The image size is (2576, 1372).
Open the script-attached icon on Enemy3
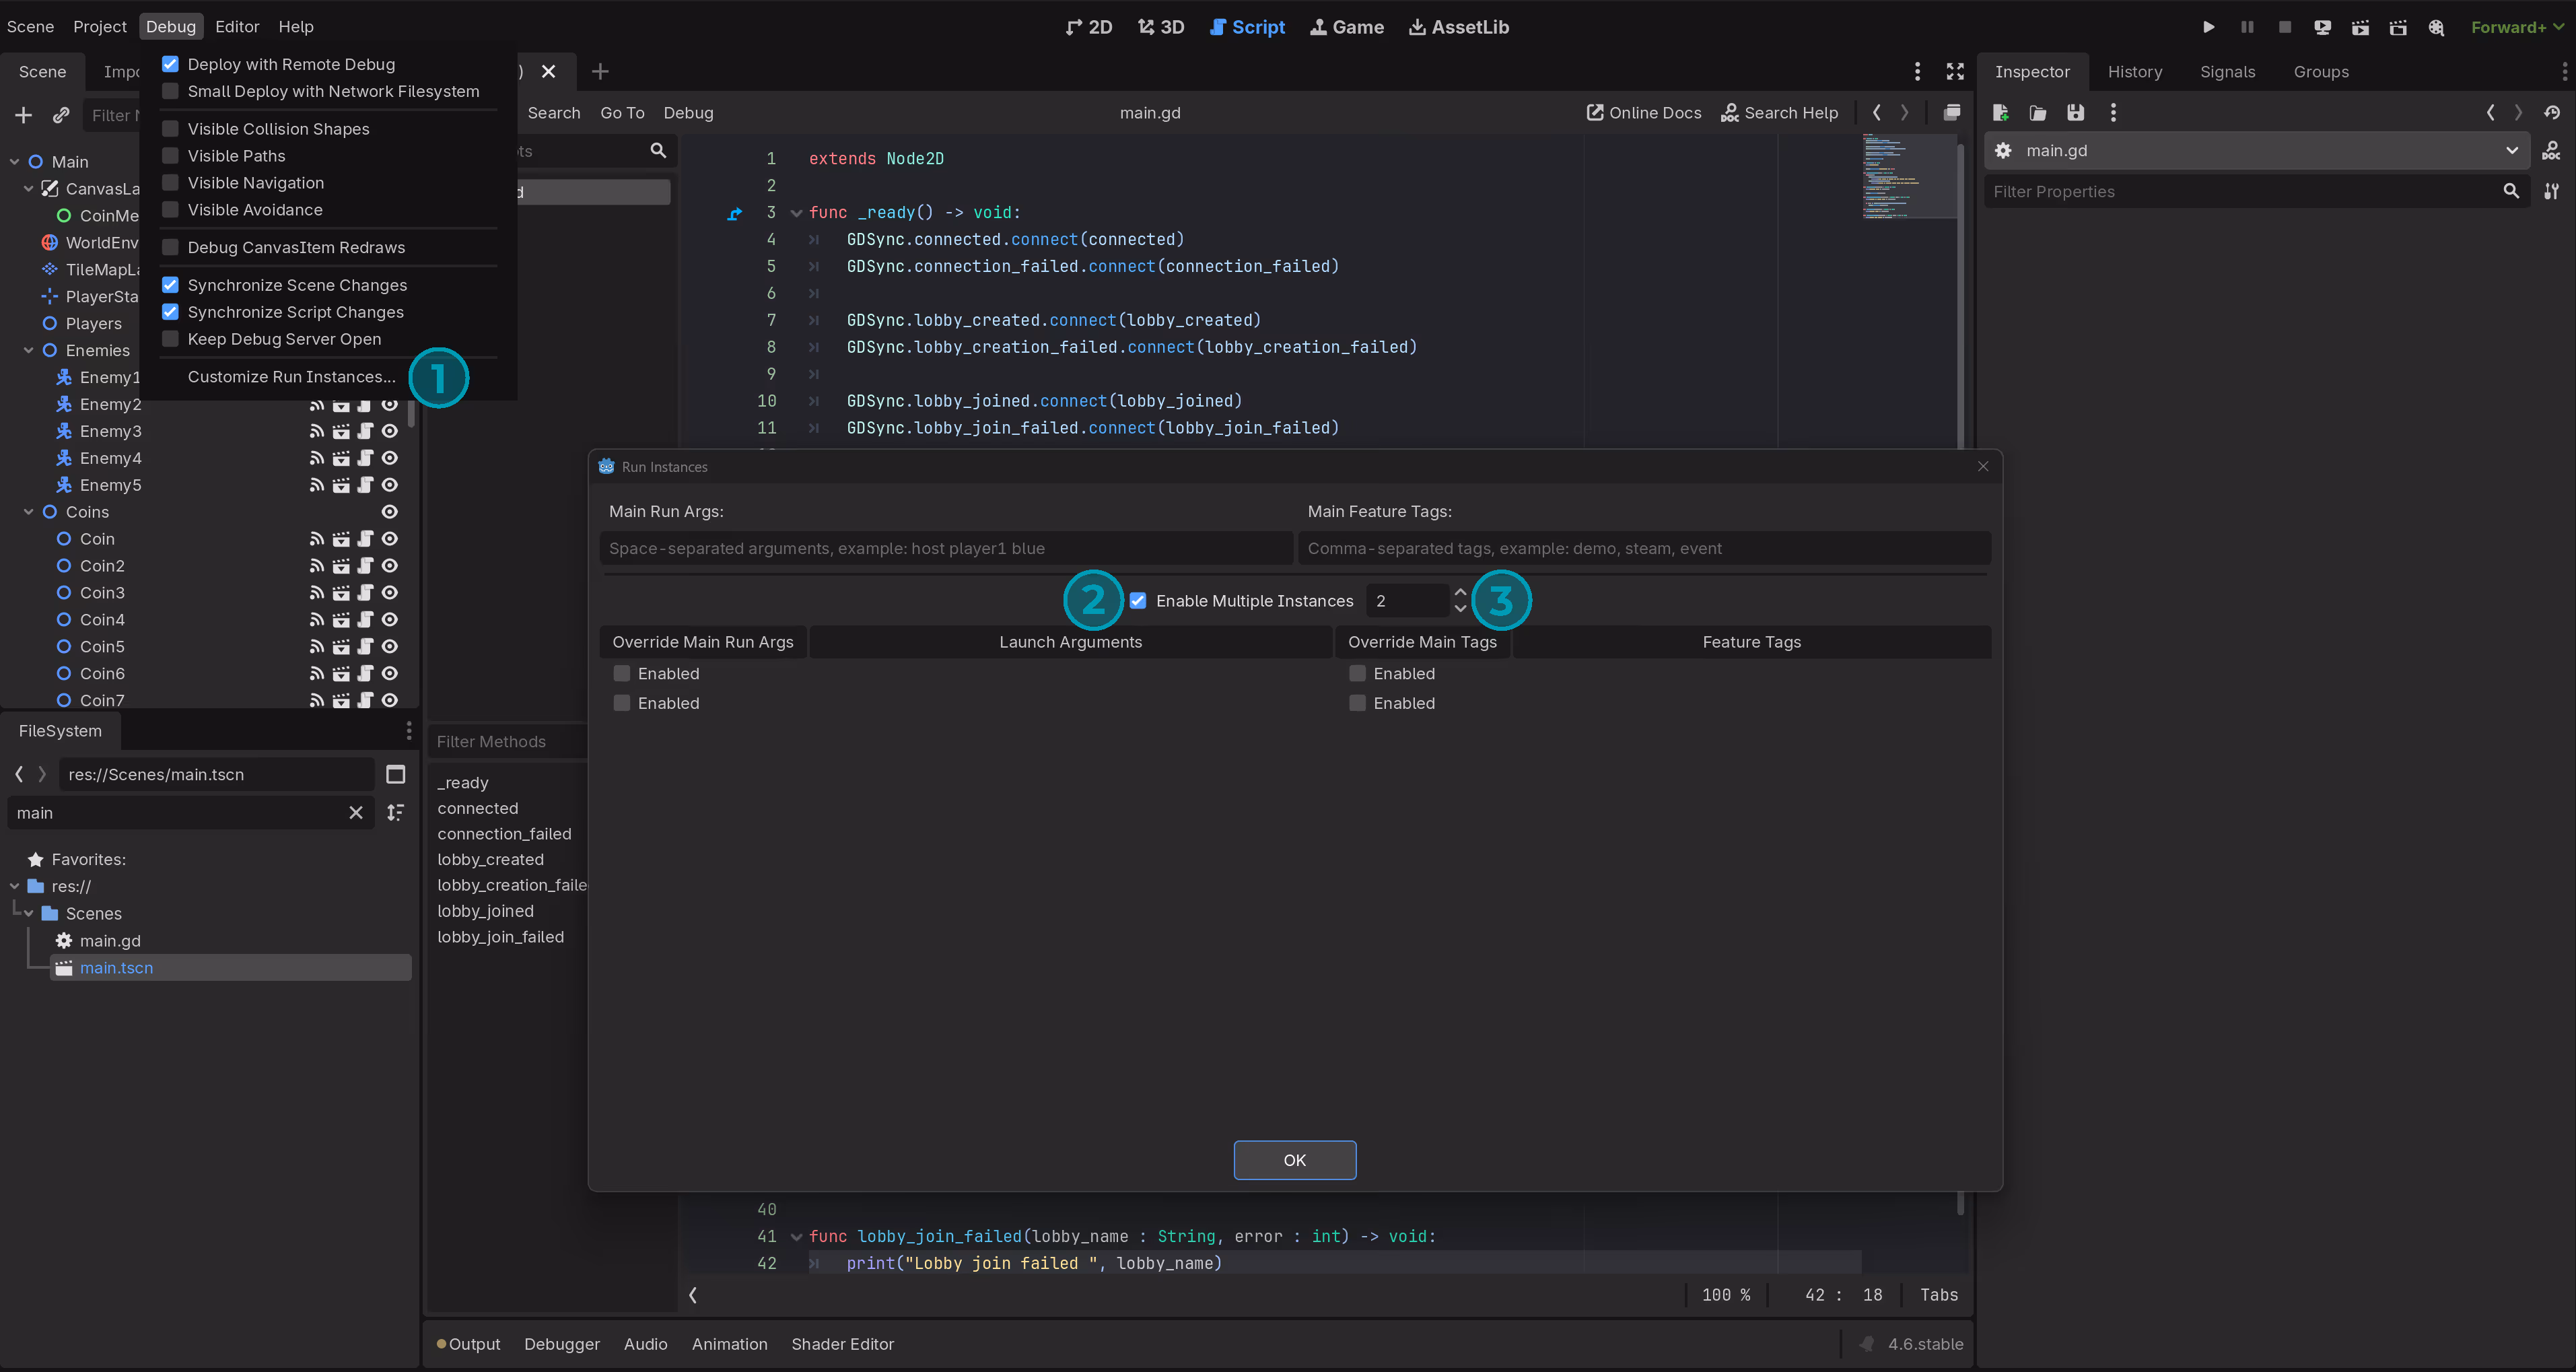365,431
